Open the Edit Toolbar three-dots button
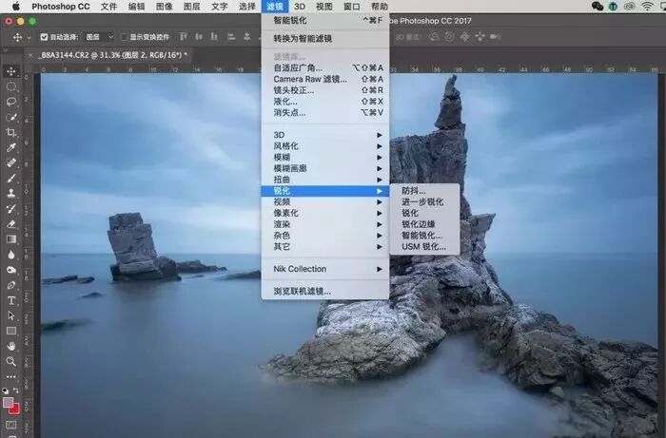Screen dimensions: 666x438 click(x=11, y=376)
